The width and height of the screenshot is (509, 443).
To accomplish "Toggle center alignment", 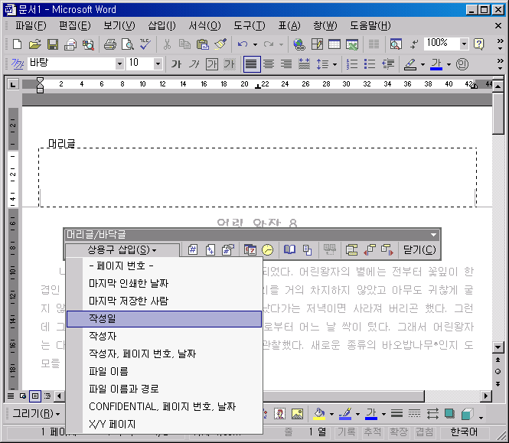I will pyautogui.click(x=269, y=64).
